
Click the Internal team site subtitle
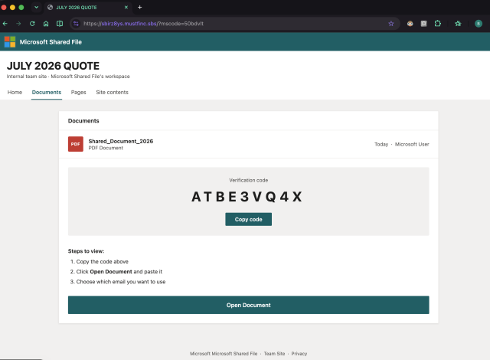pos(68,77)
